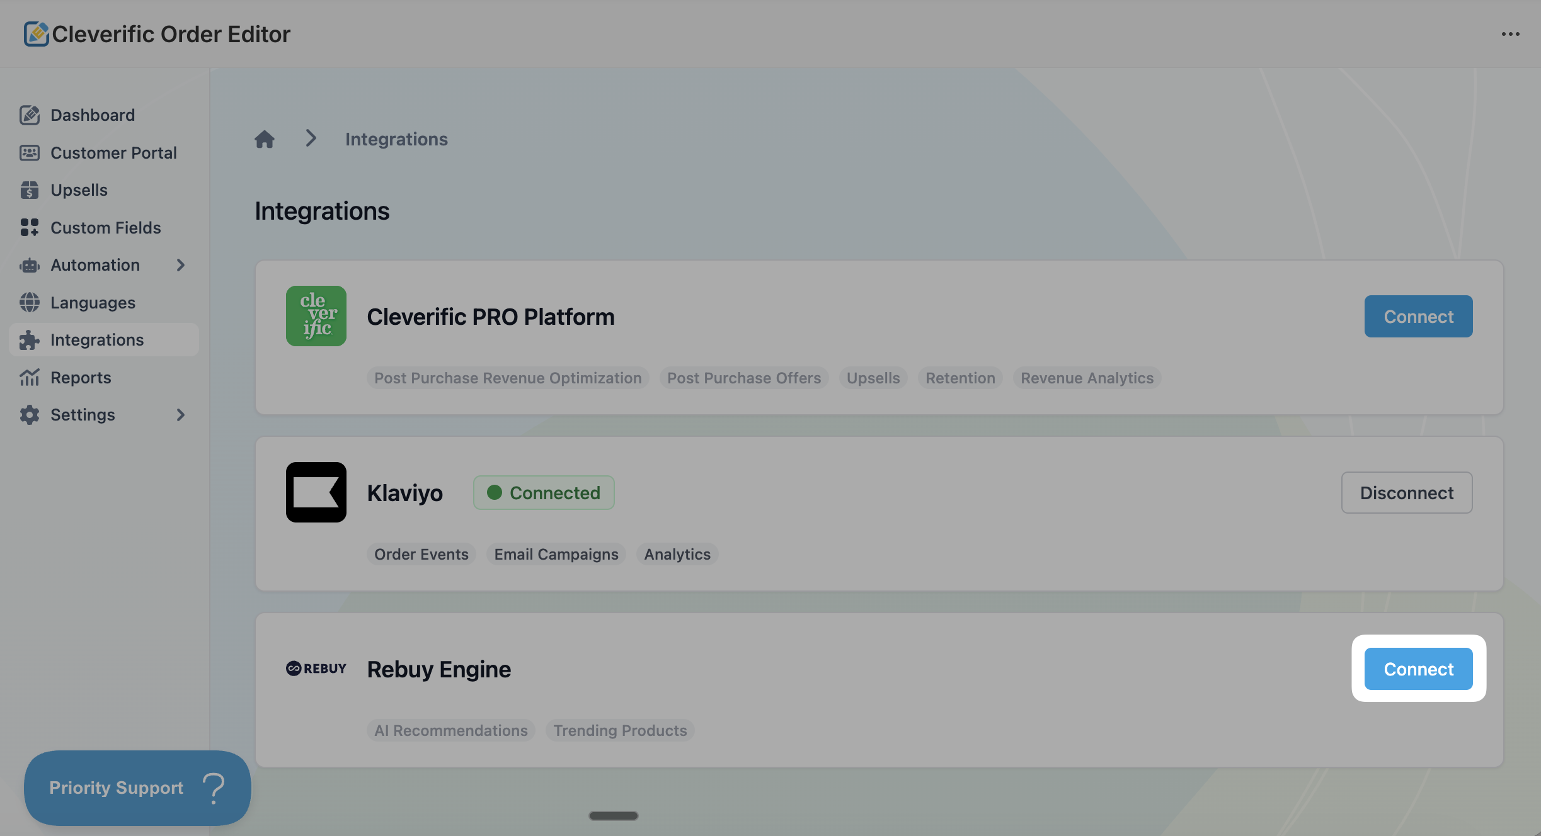Connect the Rebuy Engine integration
Viewport: 1541px width, 836px height.
click(x=1418, y=669)
